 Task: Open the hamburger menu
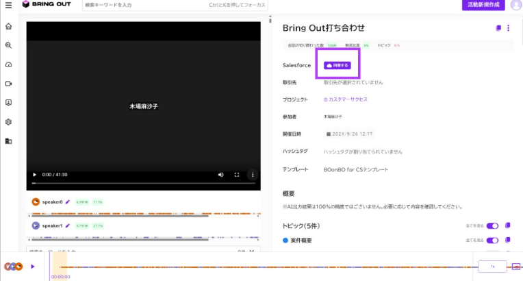pos(8,5)
